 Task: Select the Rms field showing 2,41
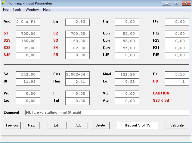(x=77, y=82)
